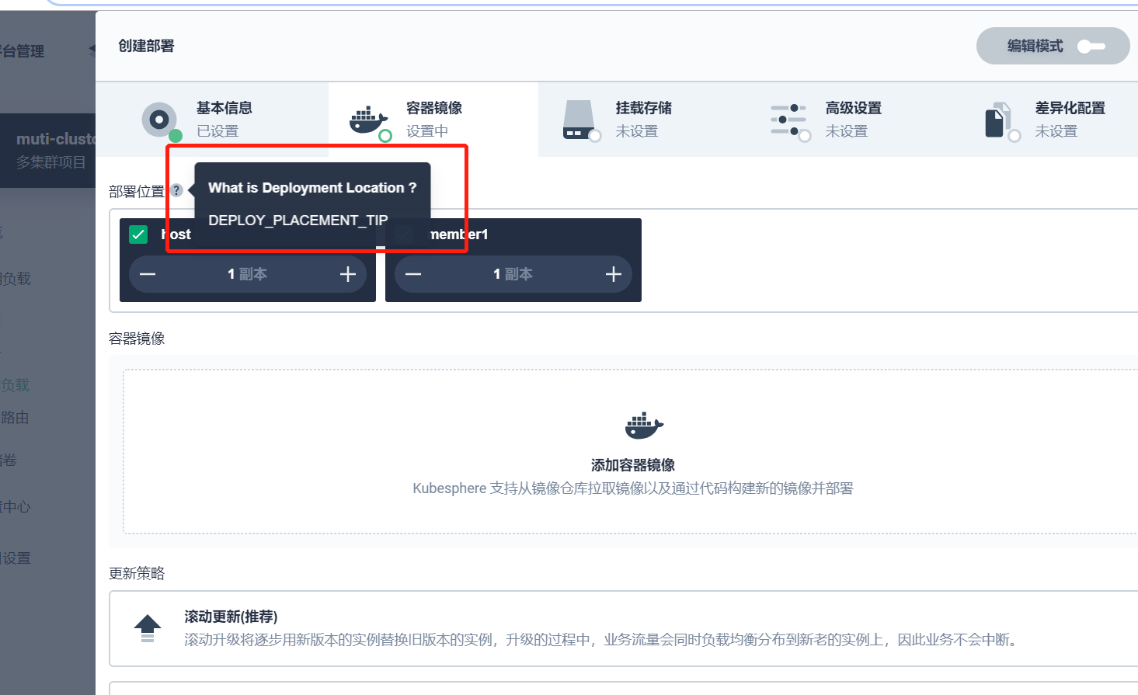Click the Kubesphere image description text
1138x695 pixels.
click(632, 488)
